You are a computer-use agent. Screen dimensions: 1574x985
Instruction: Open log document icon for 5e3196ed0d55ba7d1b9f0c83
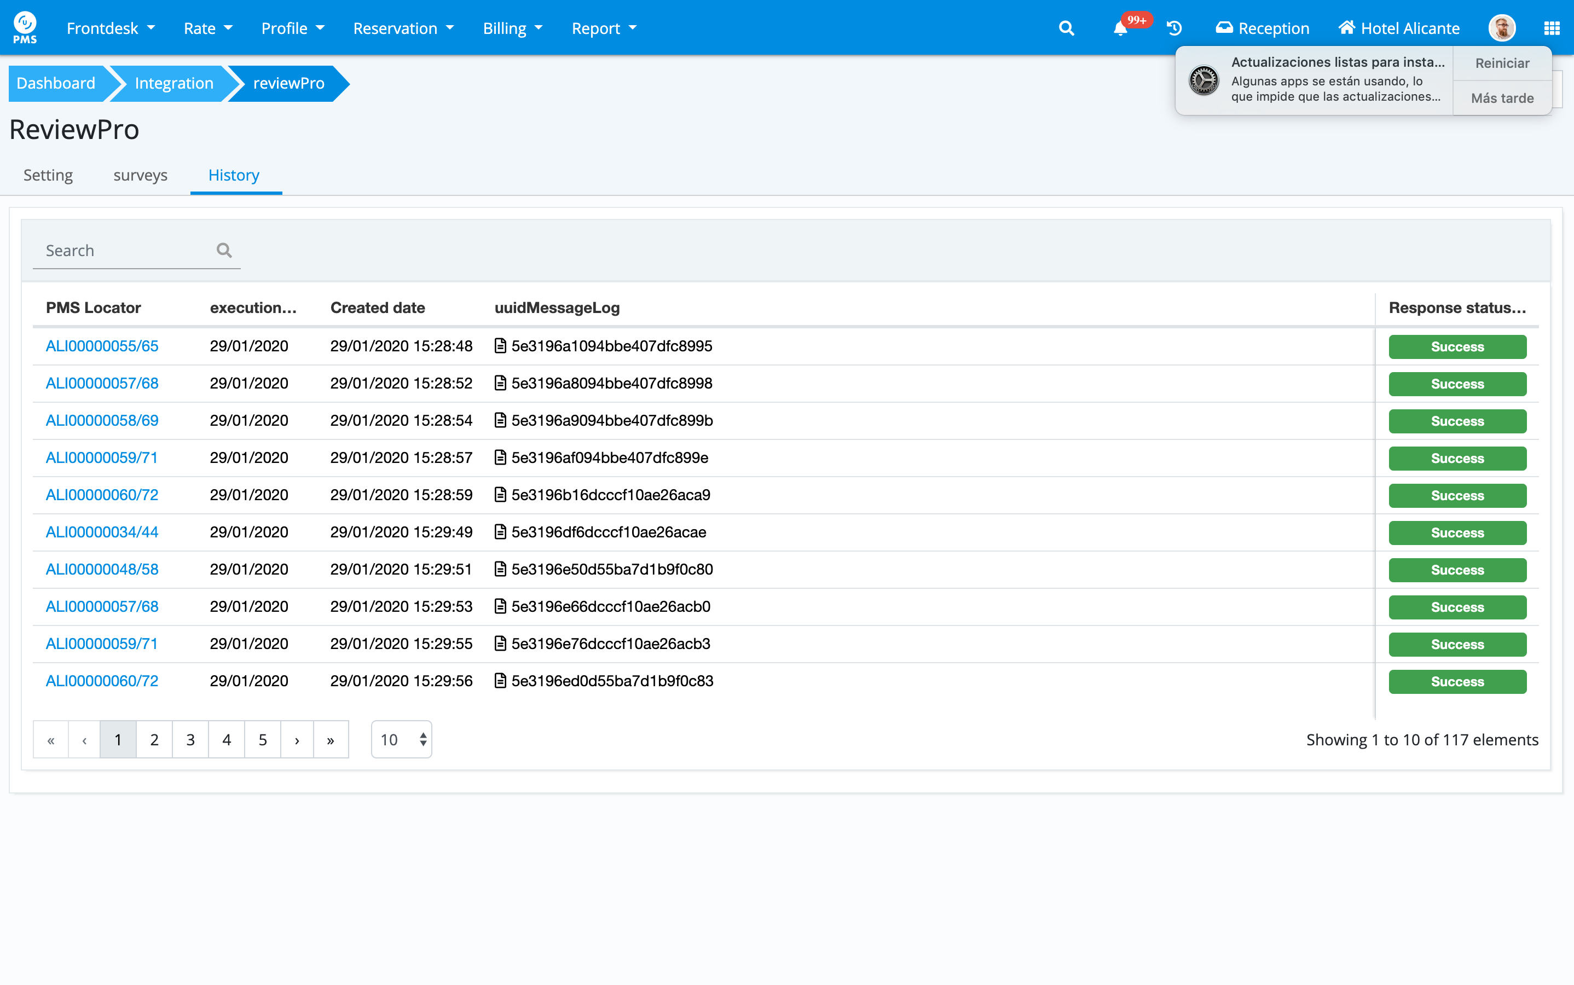pyautogui.click(x=500, y=681)
